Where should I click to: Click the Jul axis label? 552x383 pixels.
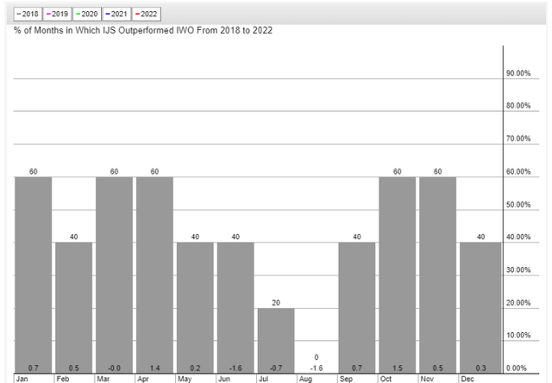click(263, 379)
